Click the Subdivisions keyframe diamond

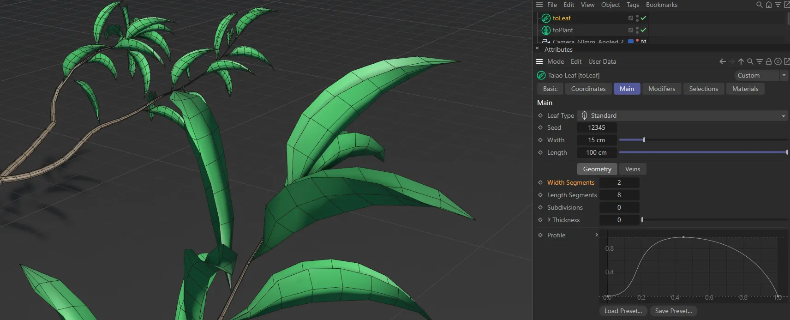pyautogui.click(x=540, y=207)
